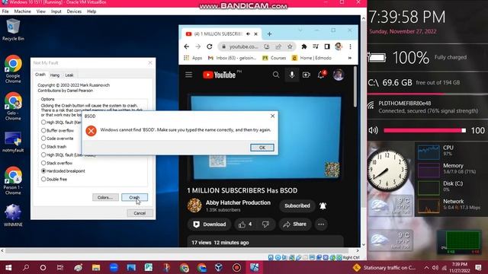Open the Recycle Bin desktop icon
The width and height of the screenshot is (488, 274).
(13, 30)
